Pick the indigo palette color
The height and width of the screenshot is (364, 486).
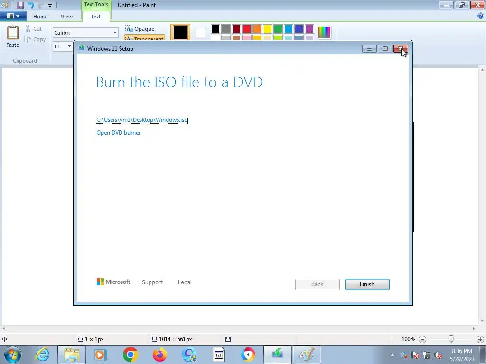(299, 29)
